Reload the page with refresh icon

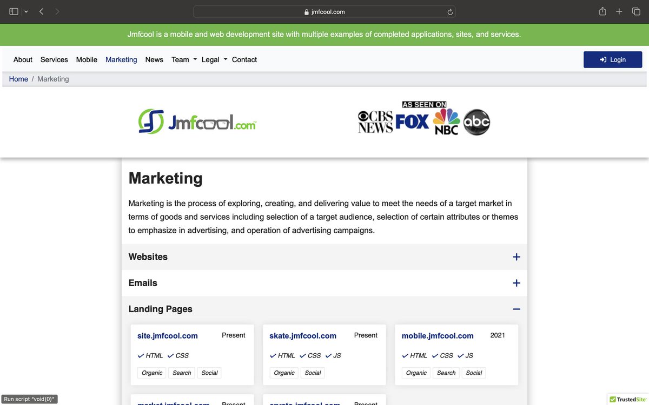point(450,12)
